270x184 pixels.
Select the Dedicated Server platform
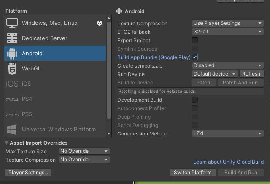pyautogui.click(x=55, y=38)
